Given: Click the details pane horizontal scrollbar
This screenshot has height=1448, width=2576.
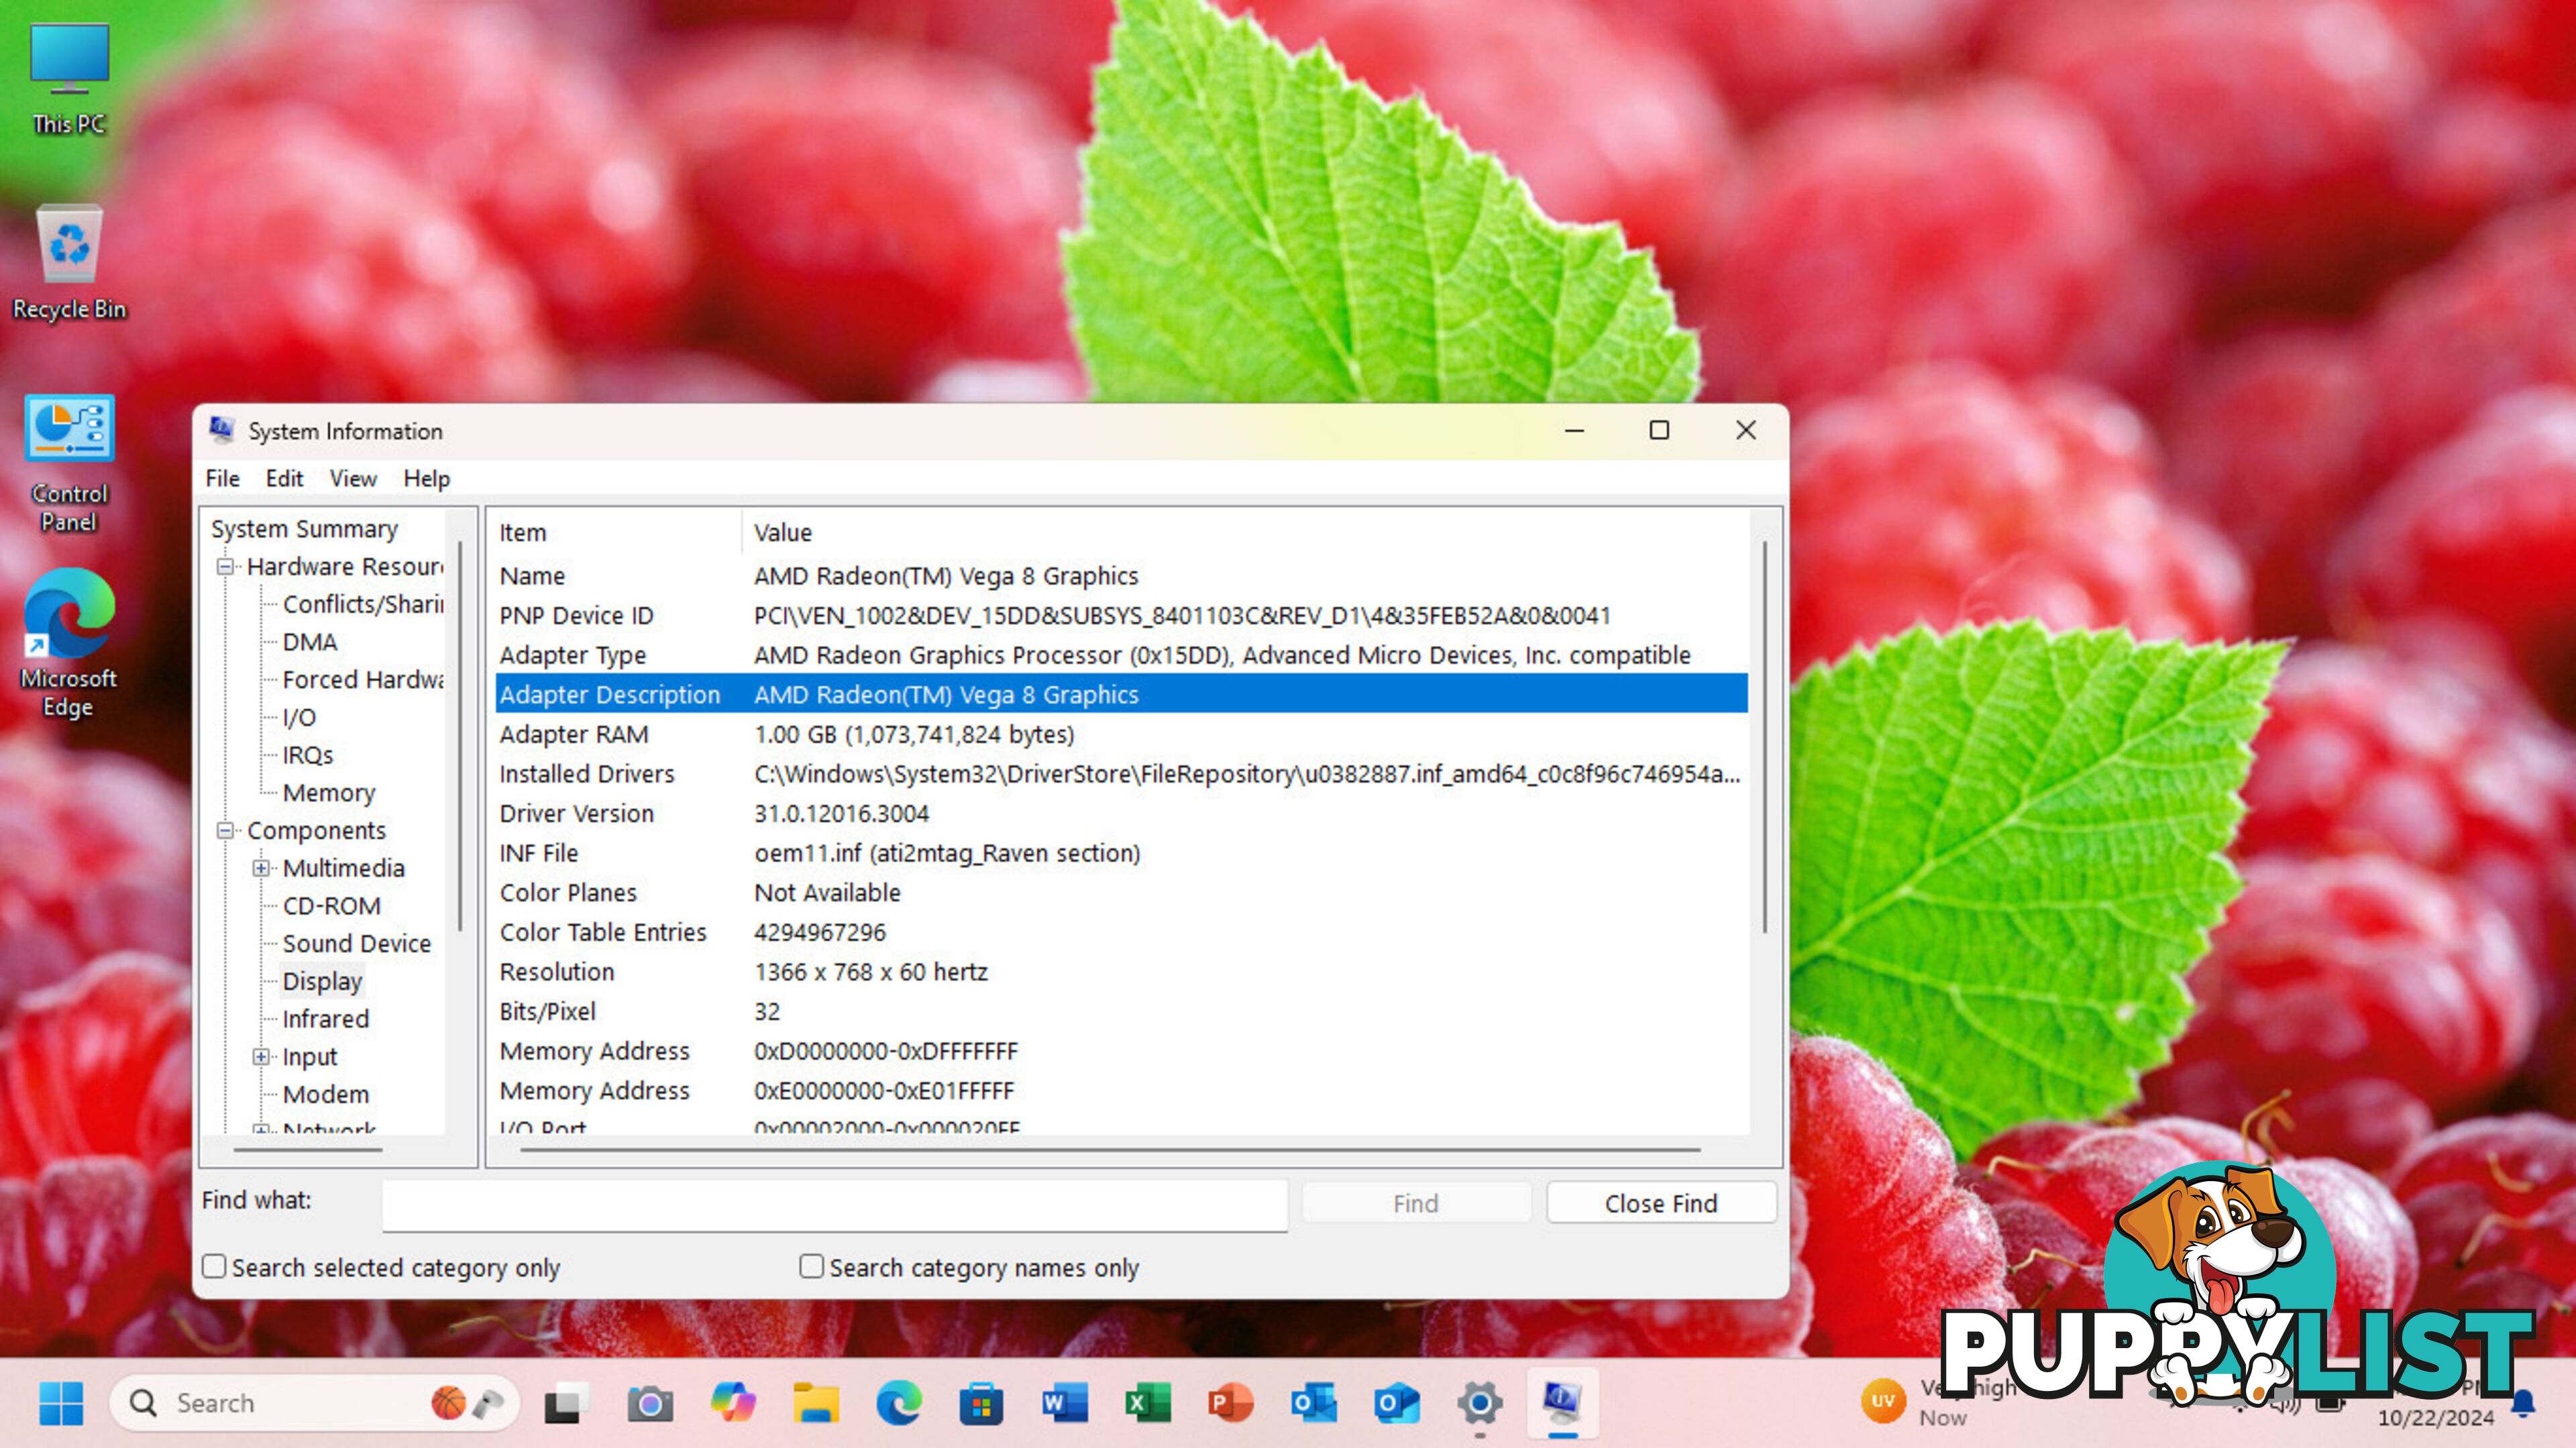Looking at the screenshot, I should click(1110, 1150).
